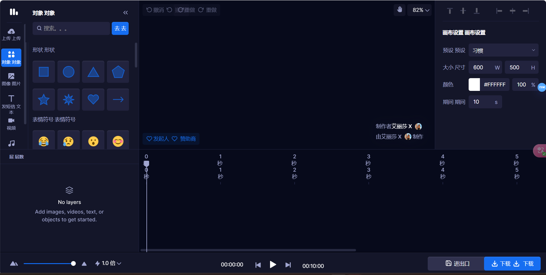This screenshot has width=546, height=275.
Task: Insert the laughing-crying emoji
Action: 44,141
